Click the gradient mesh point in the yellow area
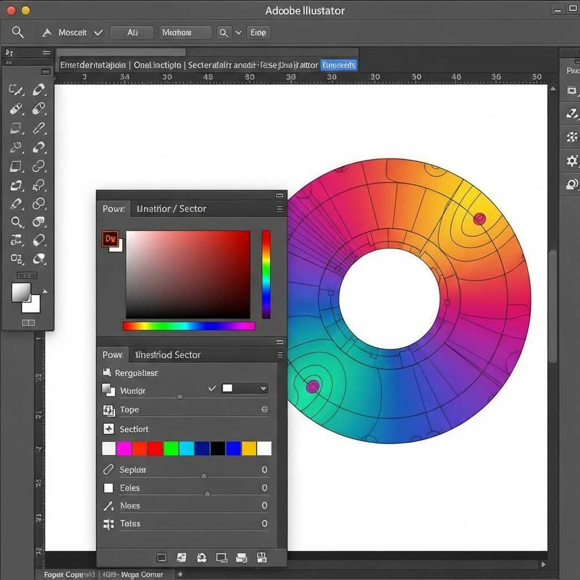This screenshot has width=580, height=580. tap(479, 219)
